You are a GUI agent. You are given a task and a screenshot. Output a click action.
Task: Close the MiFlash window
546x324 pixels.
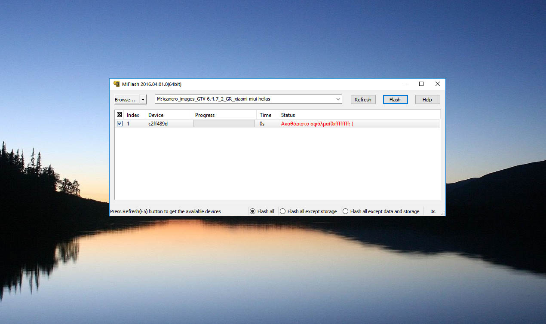point(438,84)
